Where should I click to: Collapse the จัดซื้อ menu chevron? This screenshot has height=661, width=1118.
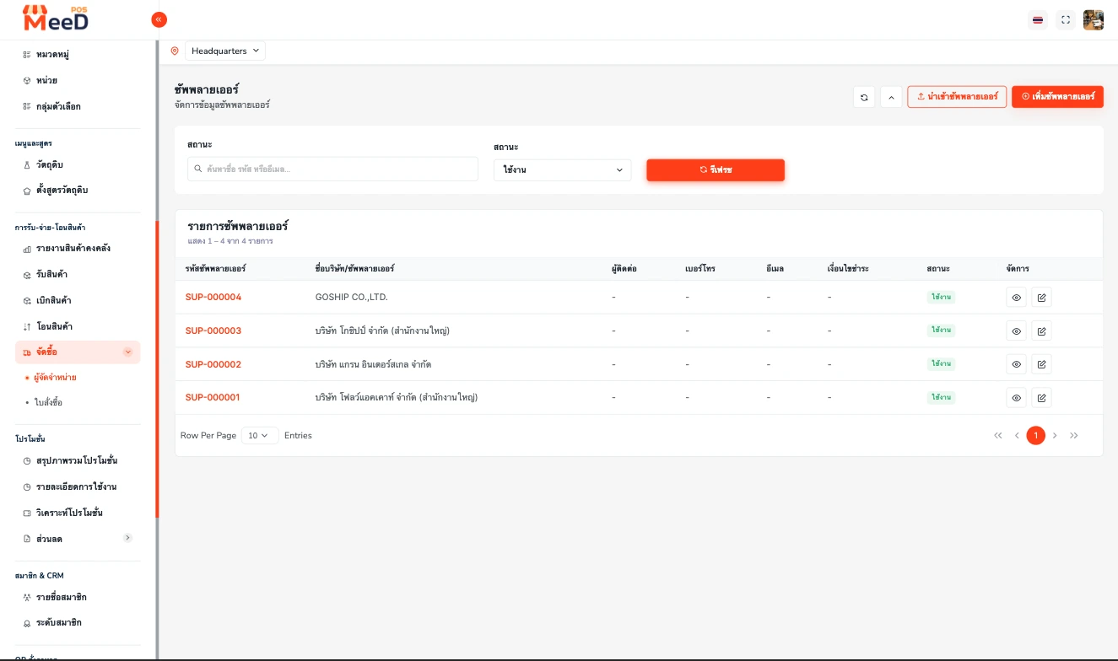pos(127,352)
